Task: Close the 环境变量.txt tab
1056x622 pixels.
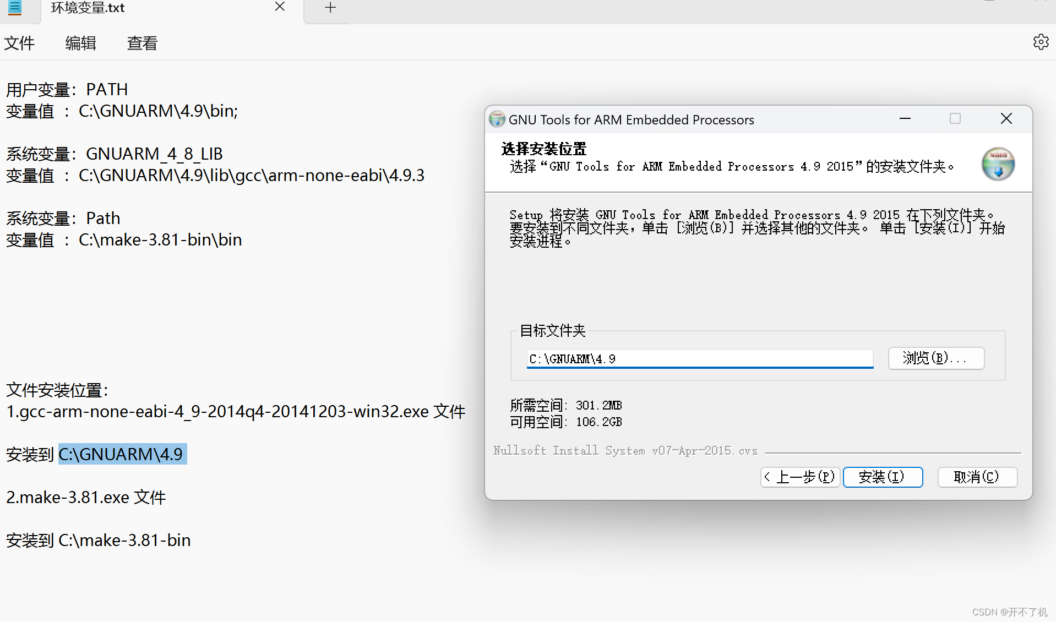Action: pyautogui.click(x=280, y=7)
